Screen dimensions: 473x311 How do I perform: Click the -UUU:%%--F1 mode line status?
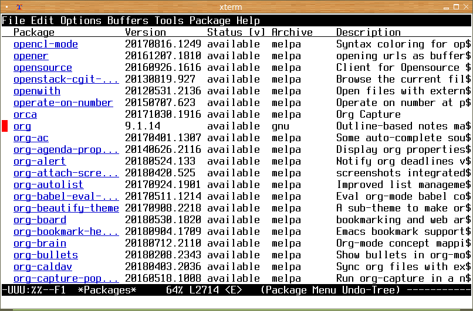(x=34, y=291)
